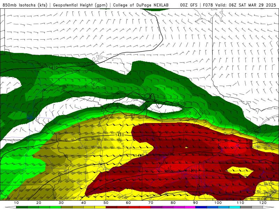The height and width of the screenshot is (209, 279).
Task: Click the 1470 height contour label
Action: pos(193,171)
